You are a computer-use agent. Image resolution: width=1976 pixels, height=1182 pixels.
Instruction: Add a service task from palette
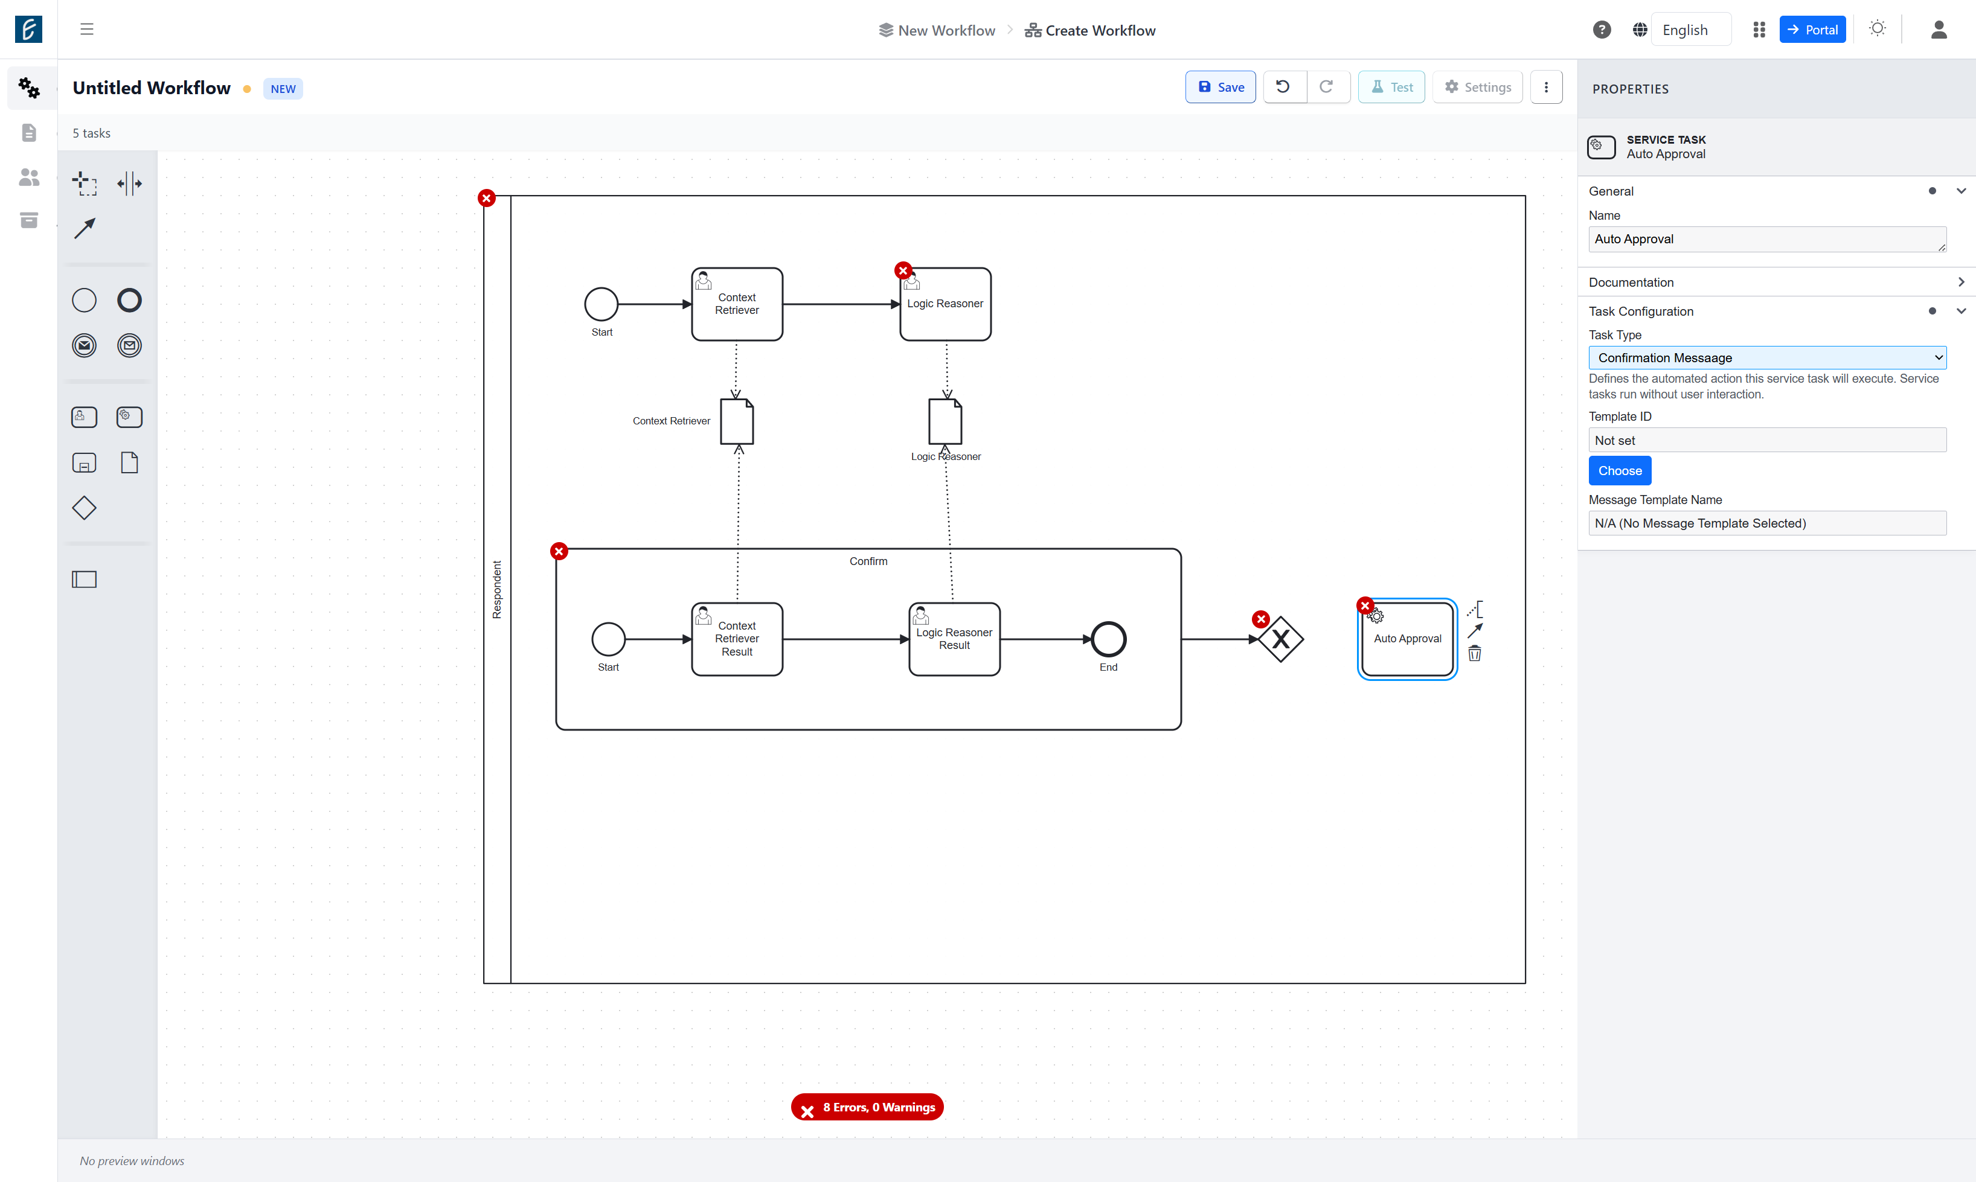[x=129, y=417]
